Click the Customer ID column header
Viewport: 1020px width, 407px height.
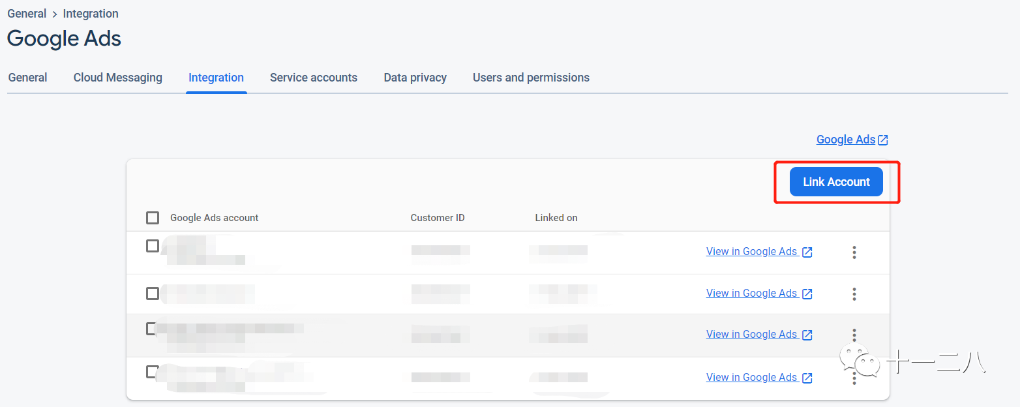[438, 218]
